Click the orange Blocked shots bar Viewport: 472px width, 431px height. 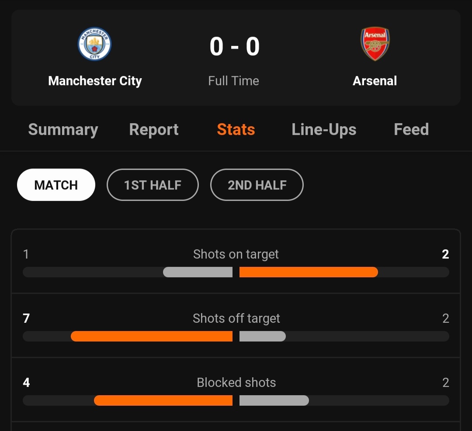163,400
